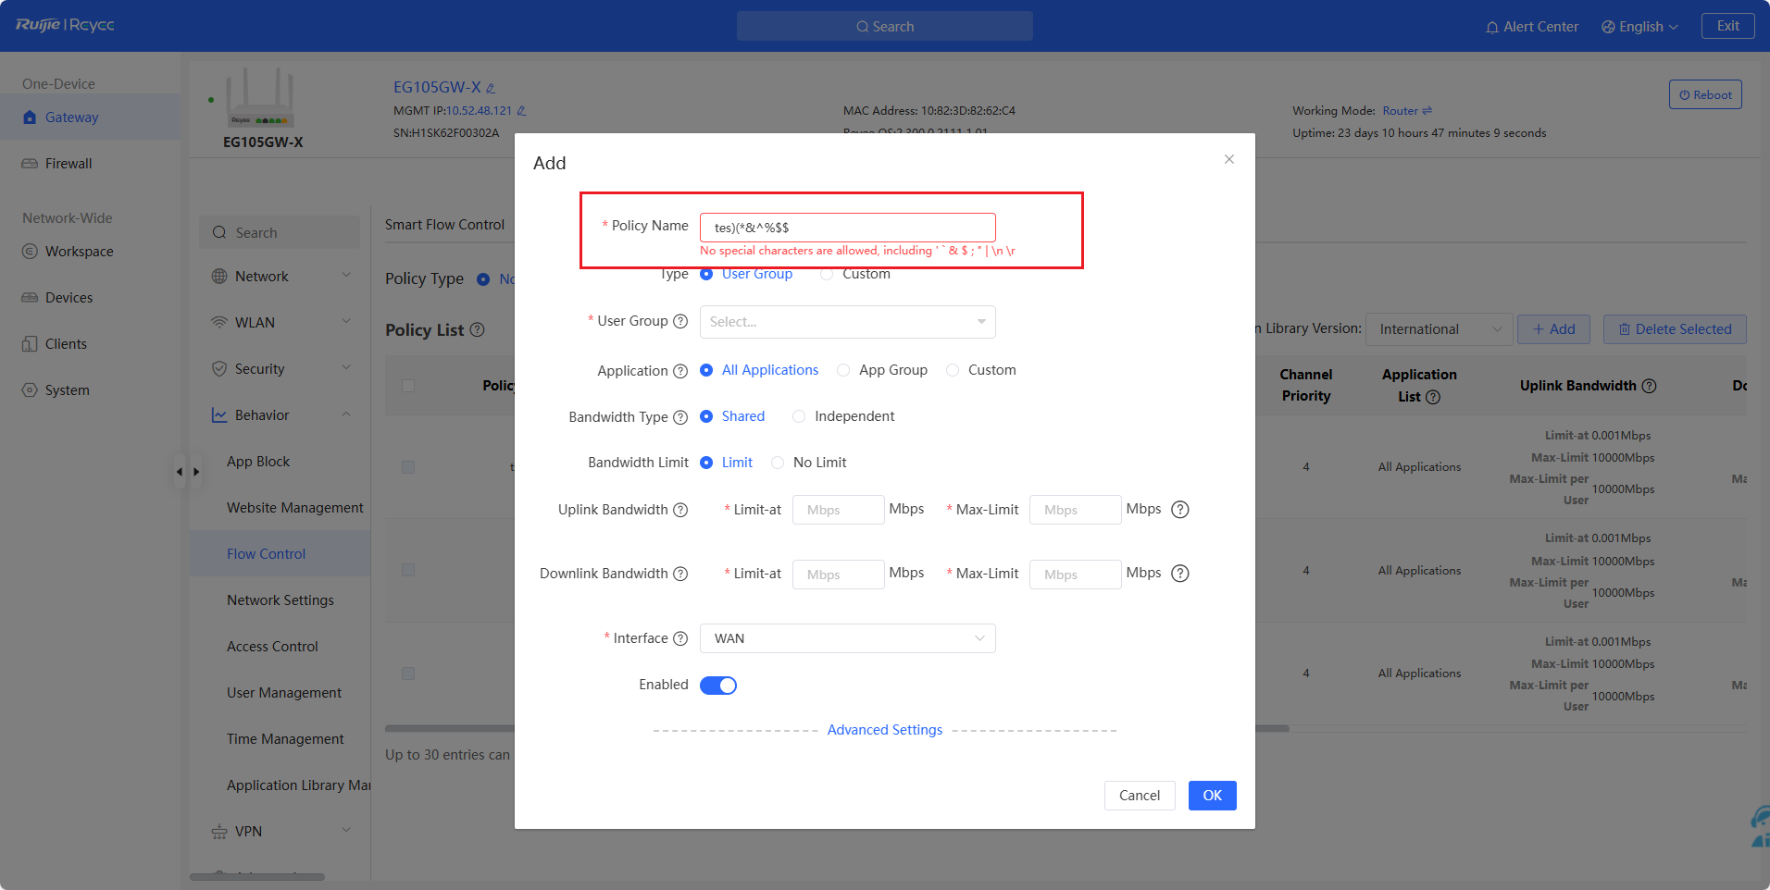Image resolution: width=1770 pixels, height=890 pixels.
Task: Click the WLAN wifi icon
Action: click(219, 323)
